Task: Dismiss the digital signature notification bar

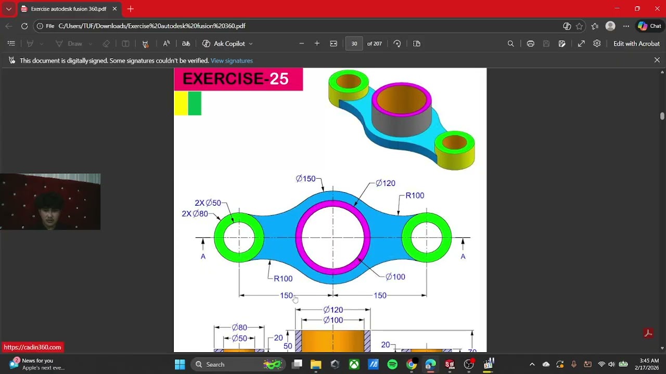Action: [x=657, y=60]
